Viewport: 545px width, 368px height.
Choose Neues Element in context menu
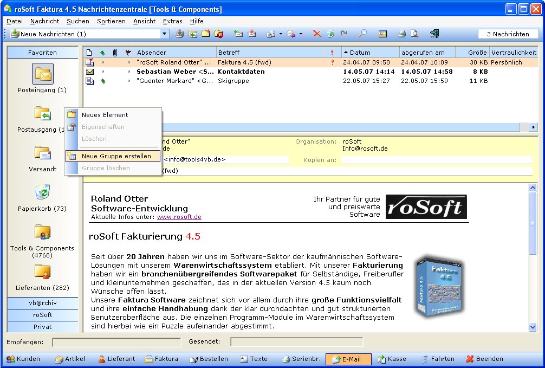click(x=105, y=115)
